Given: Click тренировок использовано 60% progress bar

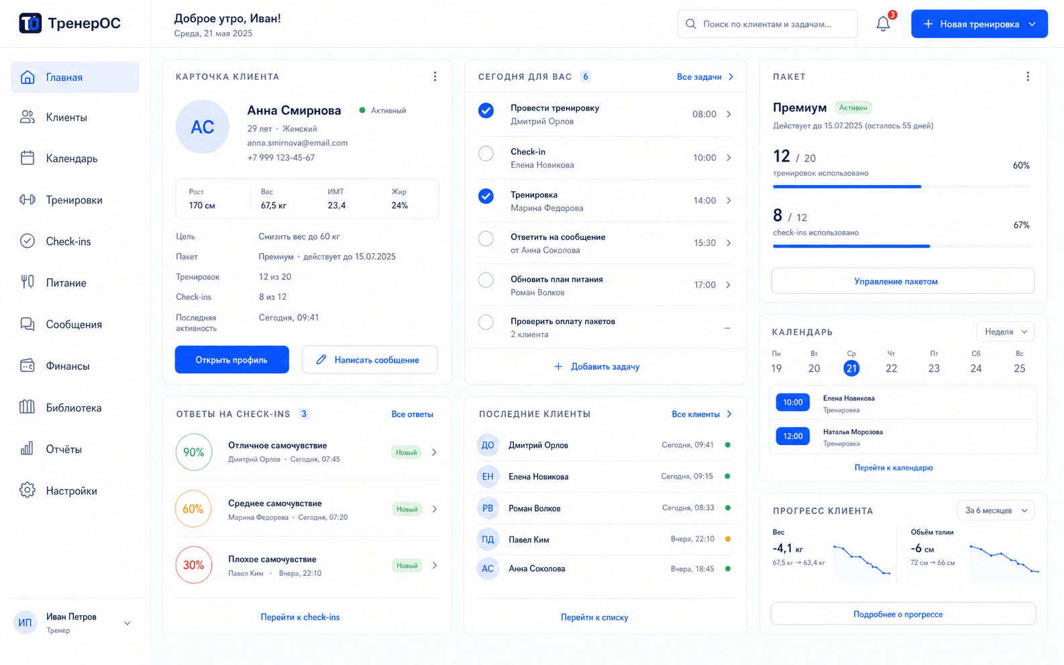Looking at the screenshot, I should tap(902, 186).
